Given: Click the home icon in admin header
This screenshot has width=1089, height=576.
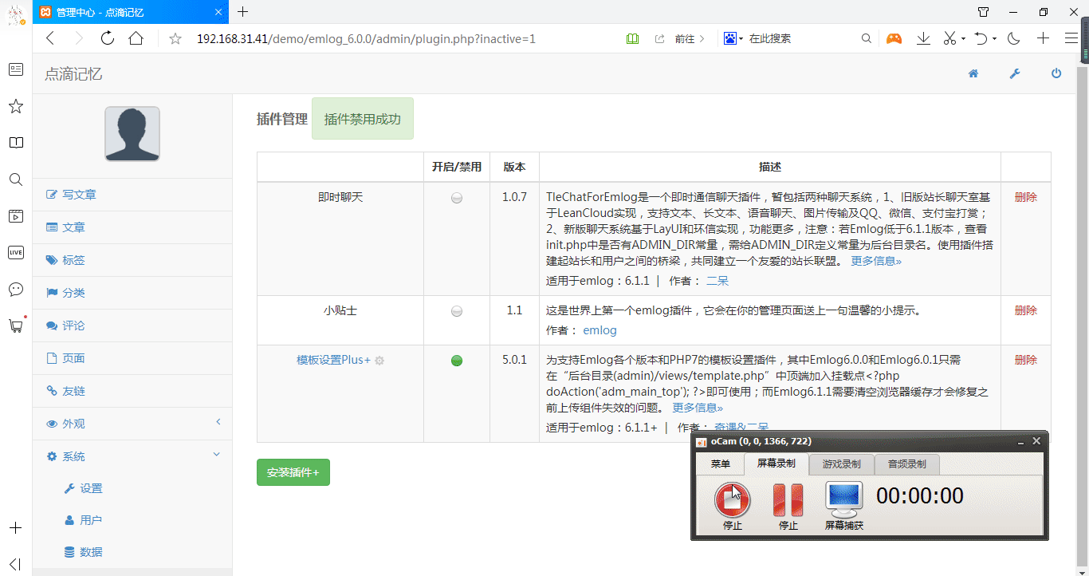Looking at the screenshot, I should pyautogui.click(x=973, y=74).
